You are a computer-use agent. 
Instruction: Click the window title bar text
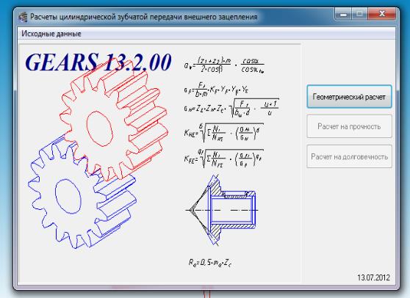coord(144,17)
